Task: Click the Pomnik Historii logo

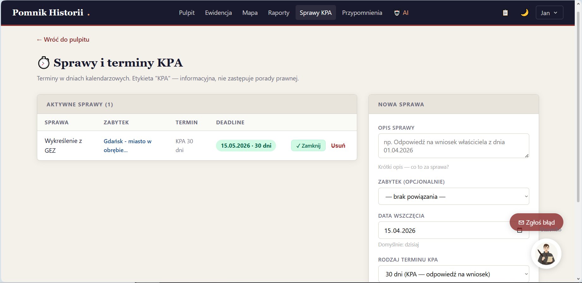Action: 48,13
